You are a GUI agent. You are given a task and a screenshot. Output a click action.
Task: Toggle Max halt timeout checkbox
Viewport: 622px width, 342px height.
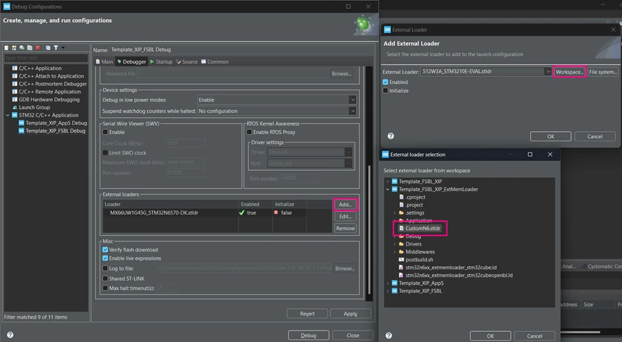pyautogui.click(x=105, y=288)
